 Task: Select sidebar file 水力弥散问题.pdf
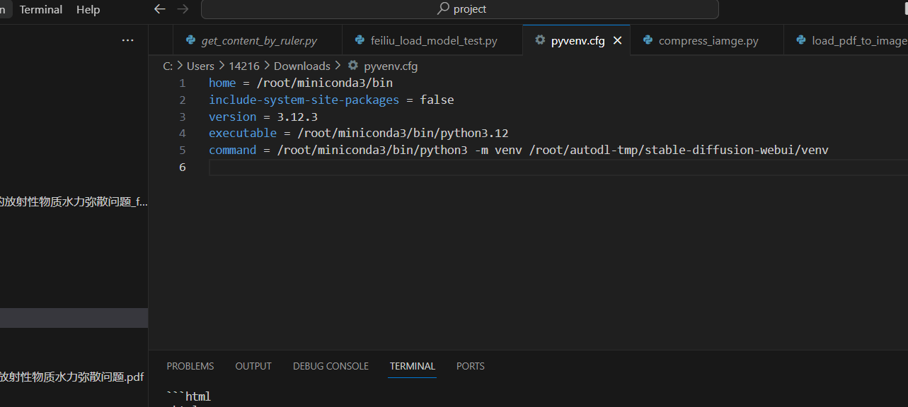click(74, 377)
